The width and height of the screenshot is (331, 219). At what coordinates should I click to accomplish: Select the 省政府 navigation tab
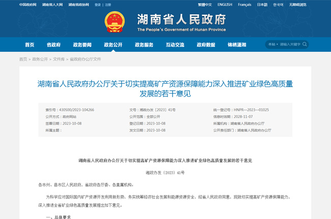[x=53, y=45]
